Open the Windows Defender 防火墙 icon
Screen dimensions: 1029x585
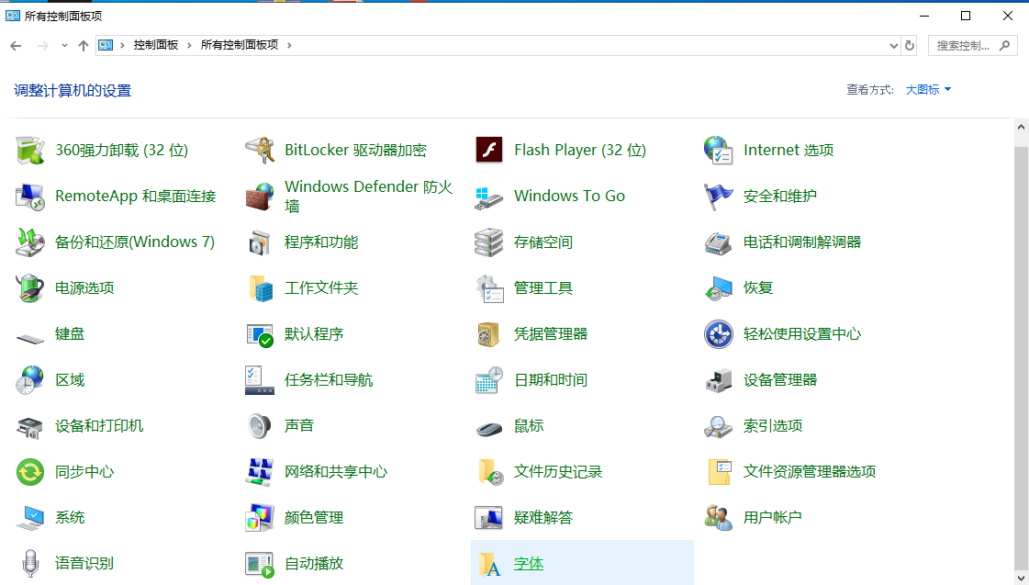coord(260,196)
